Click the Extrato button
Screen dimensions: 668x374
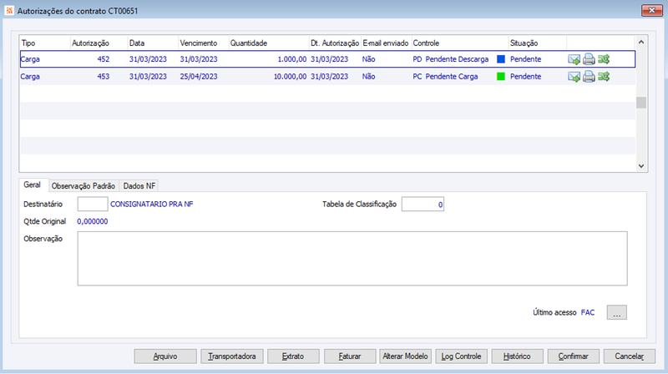tap(293, 356)
